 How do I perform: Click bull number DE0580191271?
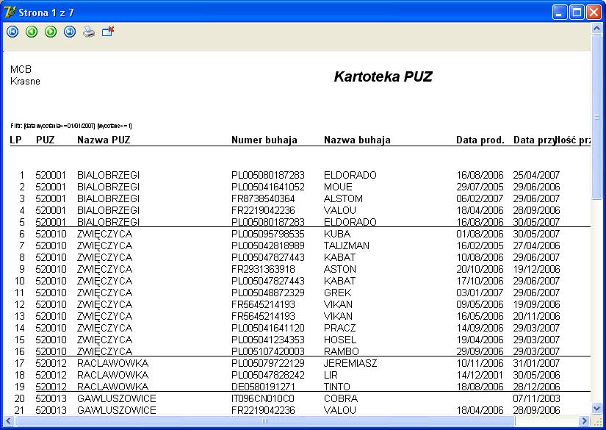tap(263, 387)
